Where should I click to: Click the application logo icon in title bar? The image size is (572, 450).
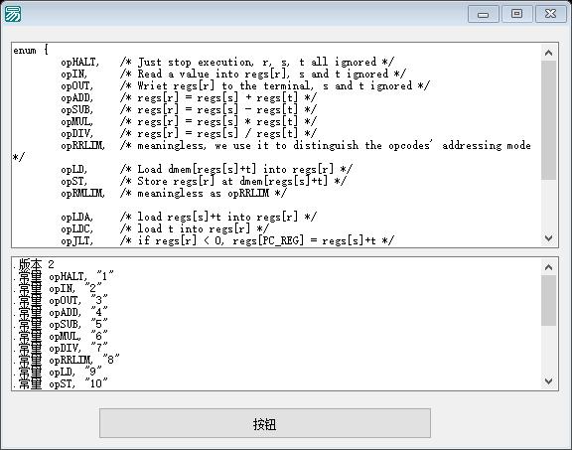tap(12, 14)
